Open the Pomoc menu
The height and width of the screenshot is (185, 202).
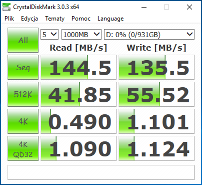pyautogui.click(x=81, y=19)
